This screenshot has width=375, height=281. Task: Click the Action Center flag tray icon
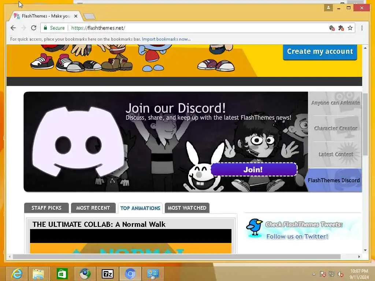pos(323,274)
